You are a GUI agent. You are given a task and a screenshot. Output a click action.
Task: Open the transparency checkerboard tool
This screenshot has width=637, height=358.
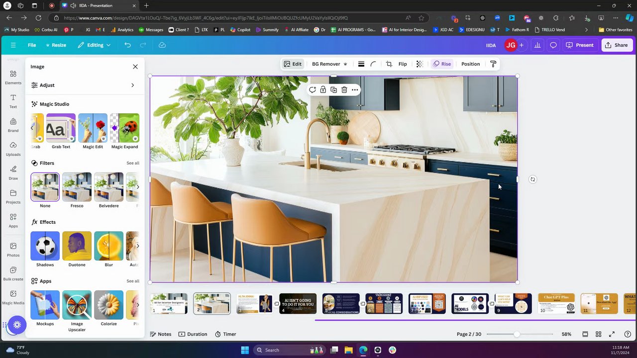[420, 64]
